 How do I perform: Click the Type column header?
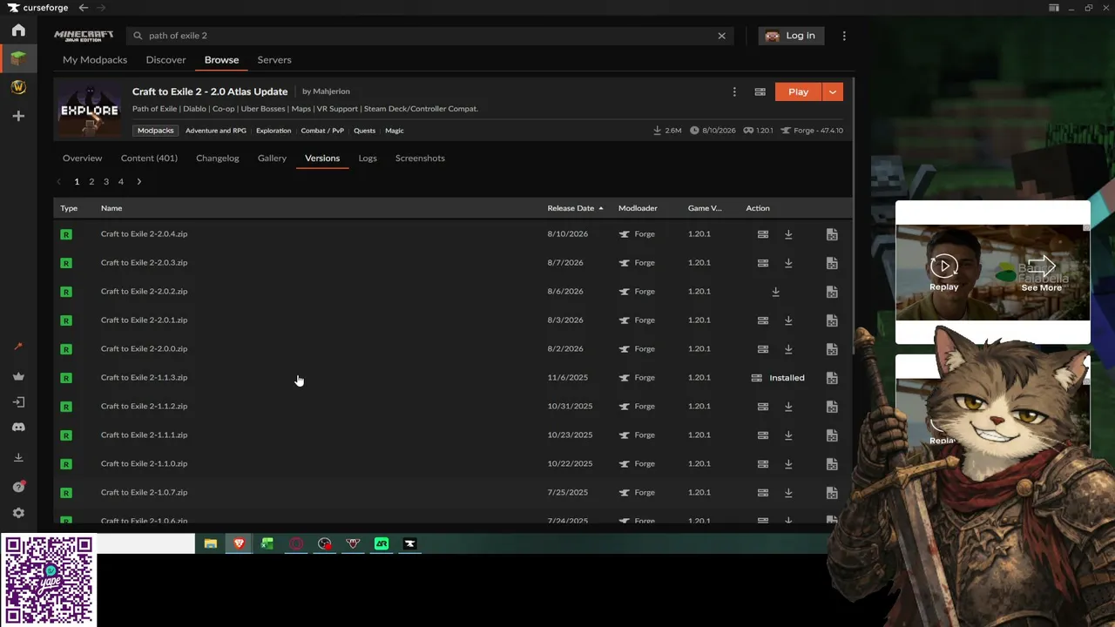(x=69, y=208)
